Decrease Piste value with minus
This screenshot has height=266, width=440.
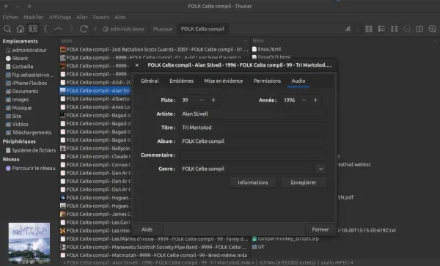coord(202,100)
